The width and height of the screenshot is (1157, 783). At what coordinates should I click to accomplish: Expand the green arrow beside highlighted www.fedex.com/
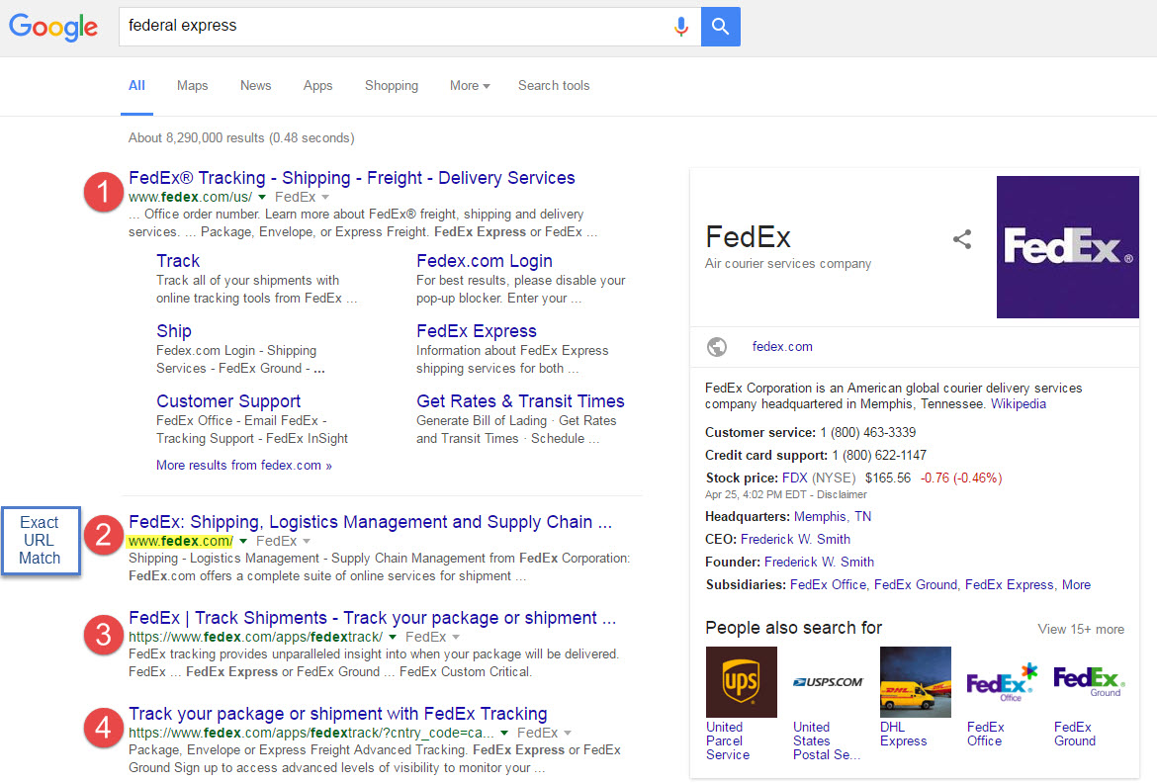tap(243, 542)
